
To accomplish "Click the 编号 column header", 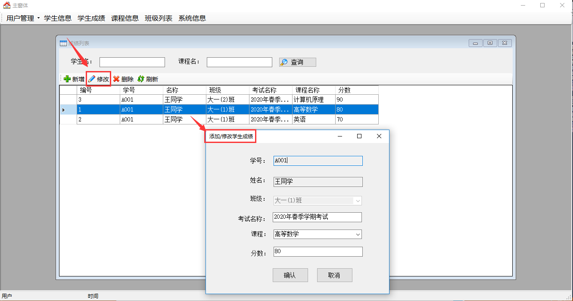I will (98, 90).
